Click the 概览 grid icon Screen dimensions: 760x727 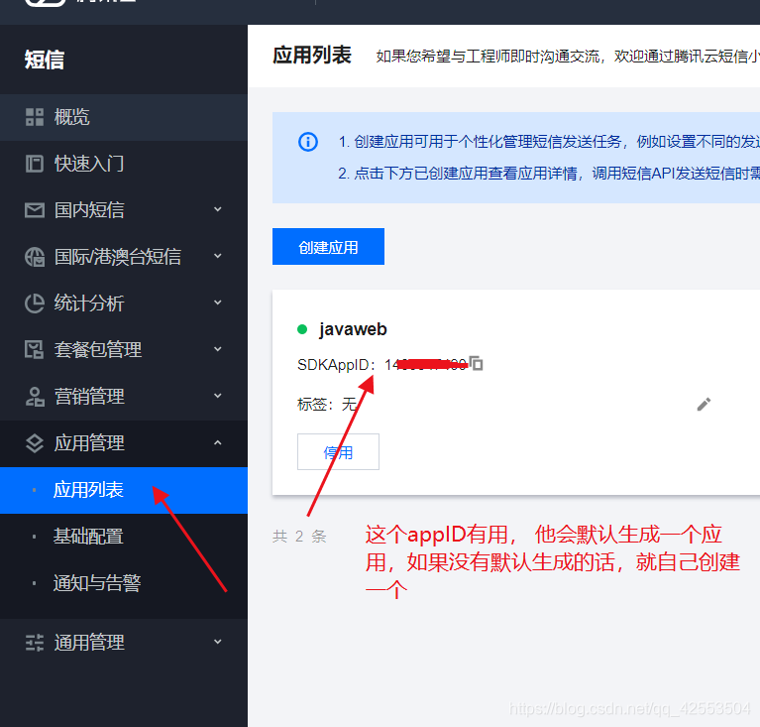[35, 117]
